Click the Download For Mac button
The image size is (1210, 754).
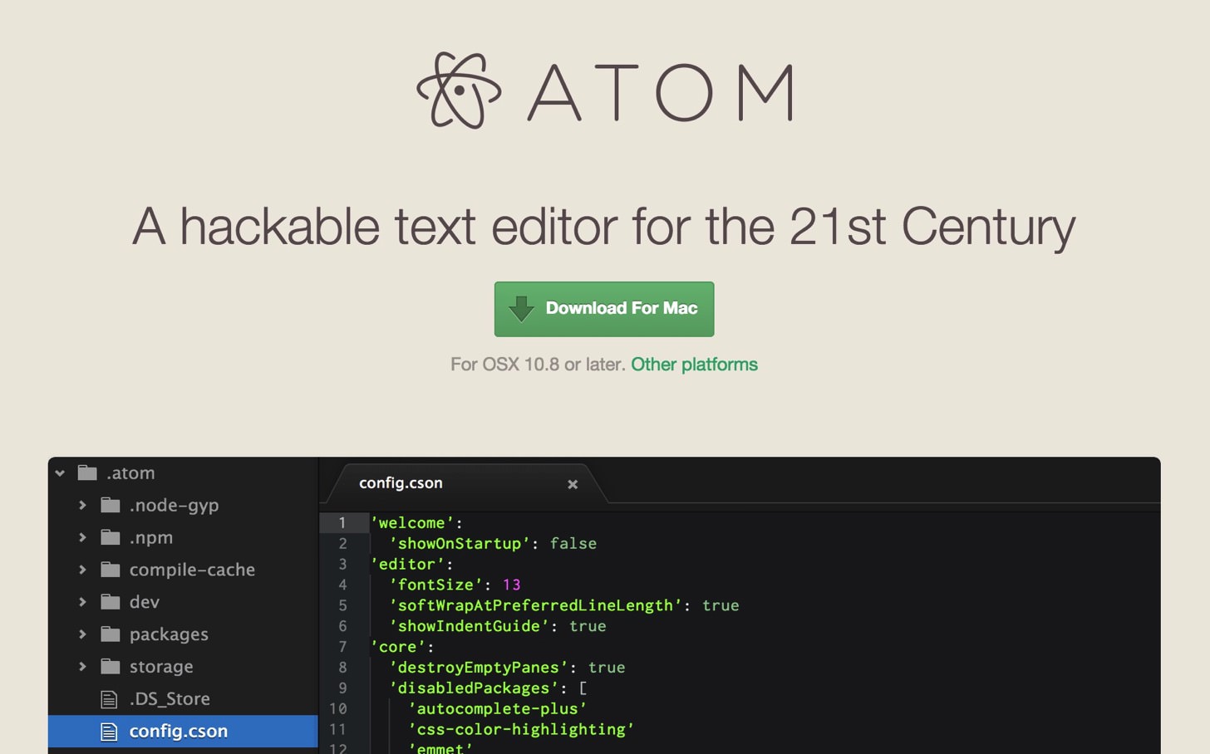tap(604, 309)
